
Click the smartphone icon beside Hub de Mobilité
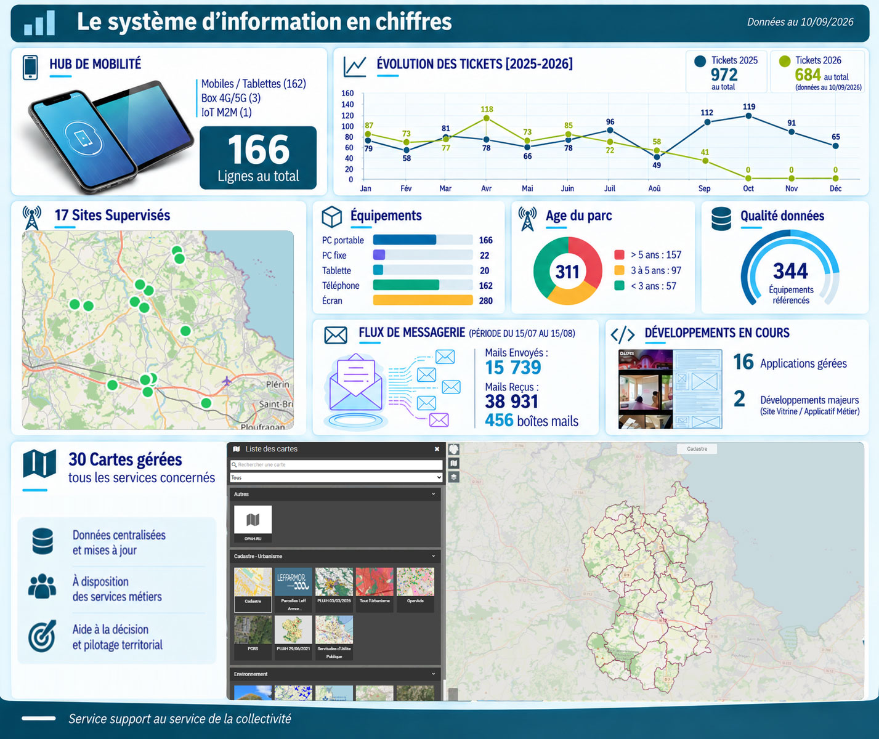pyautogui.click(x=30, y=68)
